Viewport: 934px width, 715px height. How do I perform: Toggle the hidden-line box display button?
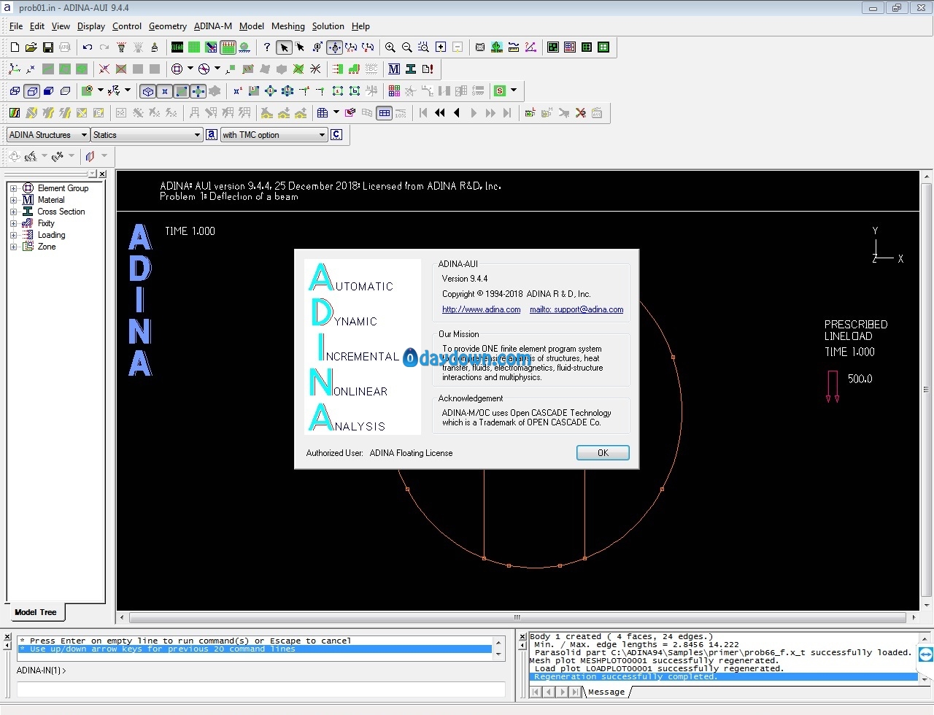tap(31, 91)
